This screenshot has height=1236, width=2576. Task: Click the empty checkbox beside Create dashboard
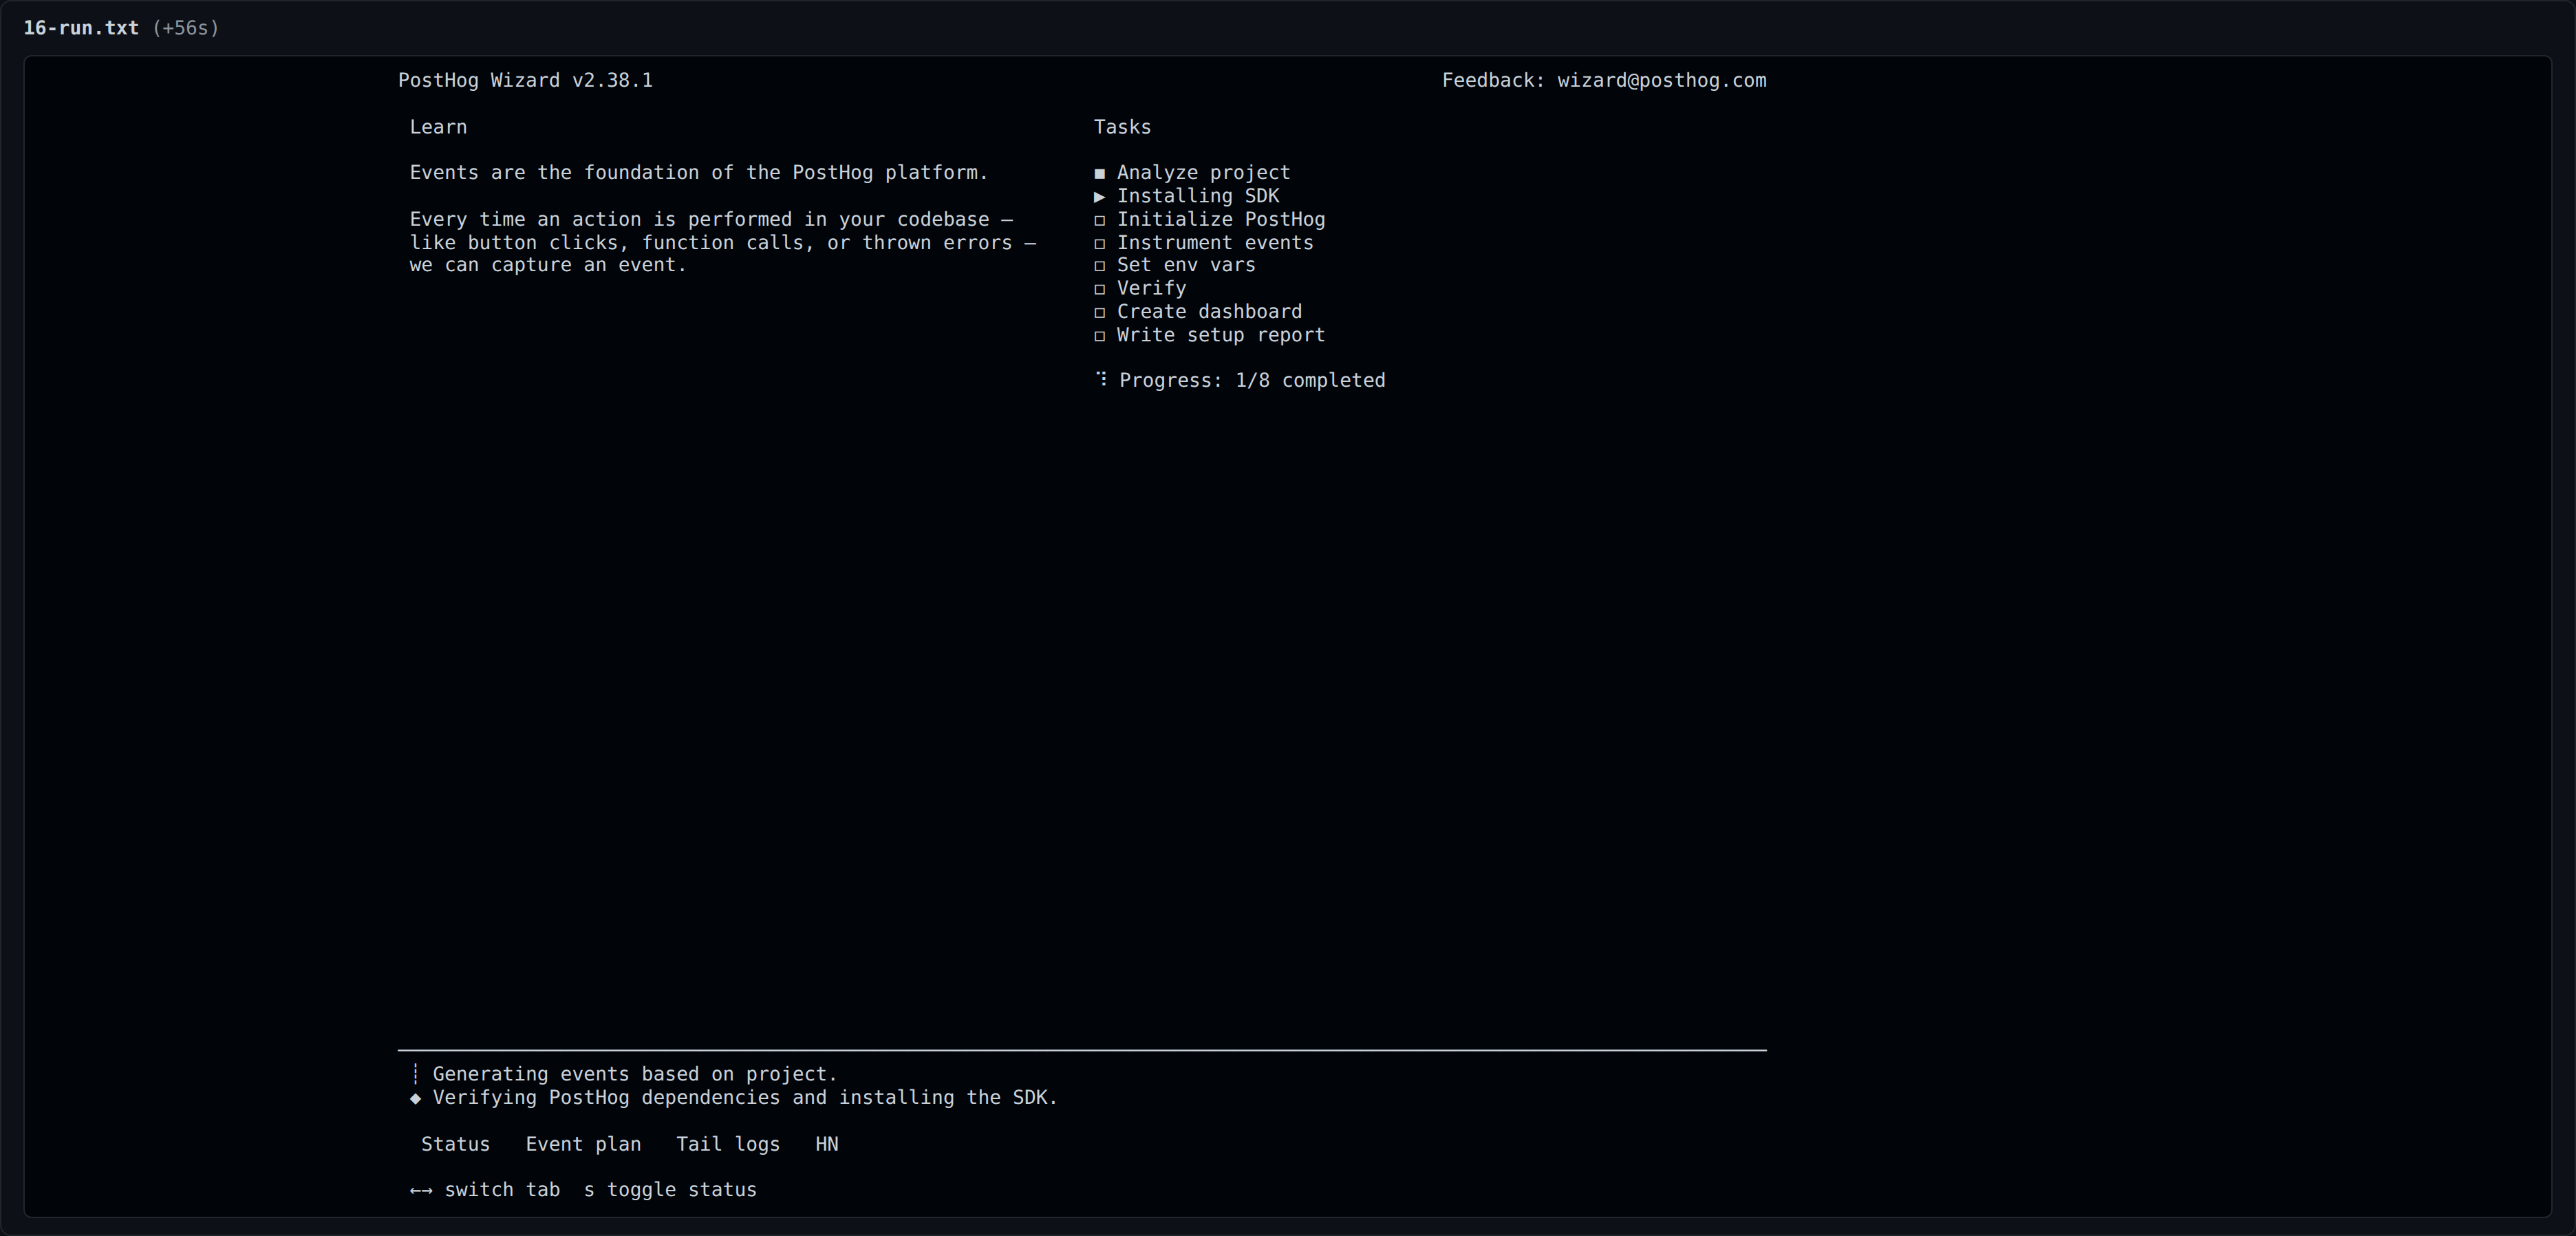click(1100, 312)
